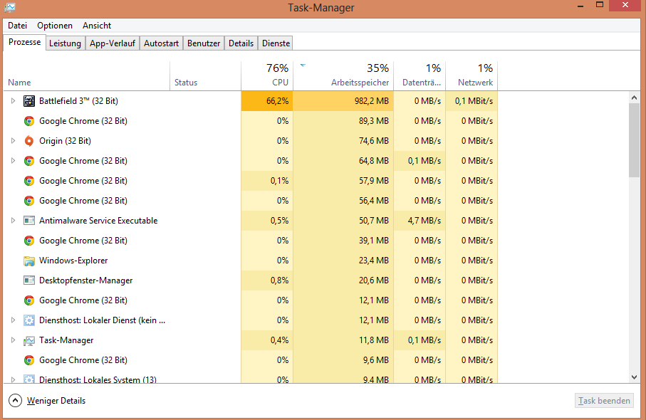Click the Chrome icon with 64,8 MB
646x420 pixels.
(x=28, y=161)
